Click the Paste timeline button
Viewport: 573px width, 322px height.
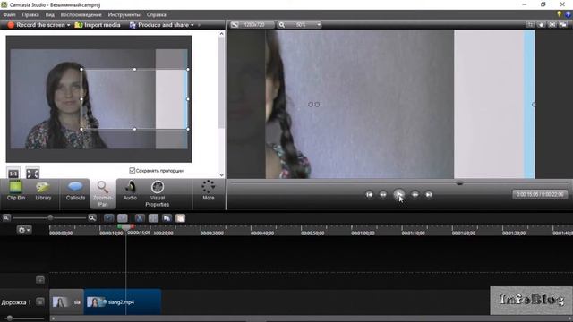[181, 218]
